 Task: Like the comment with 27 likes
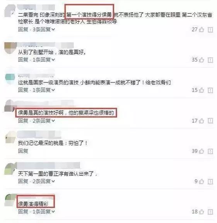(202, 30)
